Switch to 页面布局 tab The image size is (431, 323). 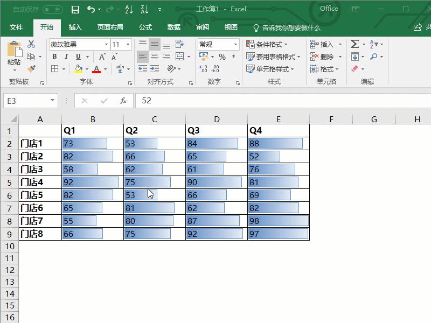pyautogui.click(x=110, y=27)
